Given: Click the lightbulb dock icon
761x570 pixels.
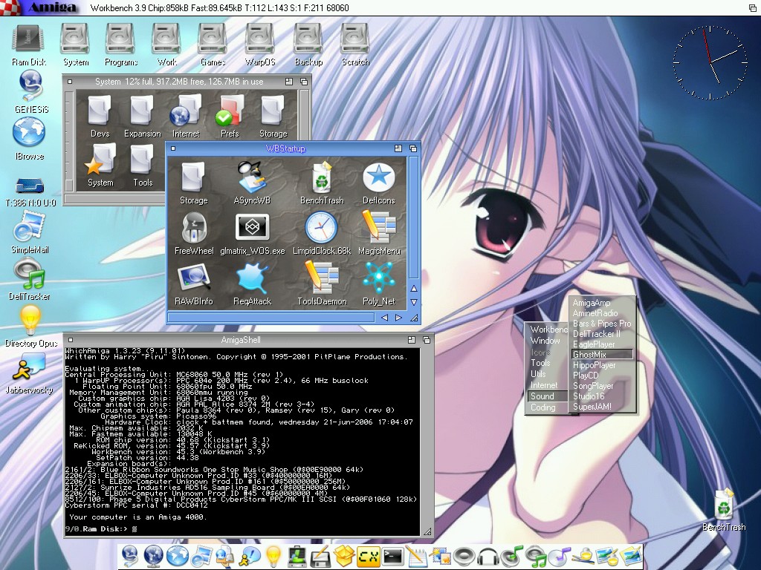Looking at the screenshot, I should 273,557.
